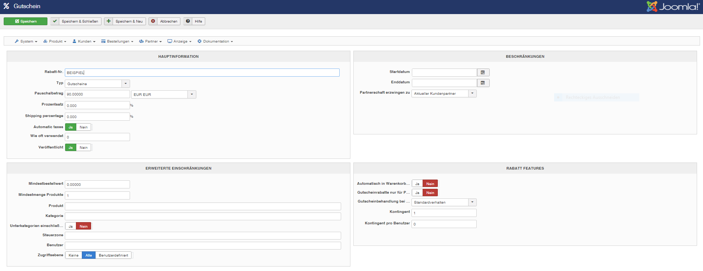
Task: Open the Kunden menu
Action: (84, 41)
